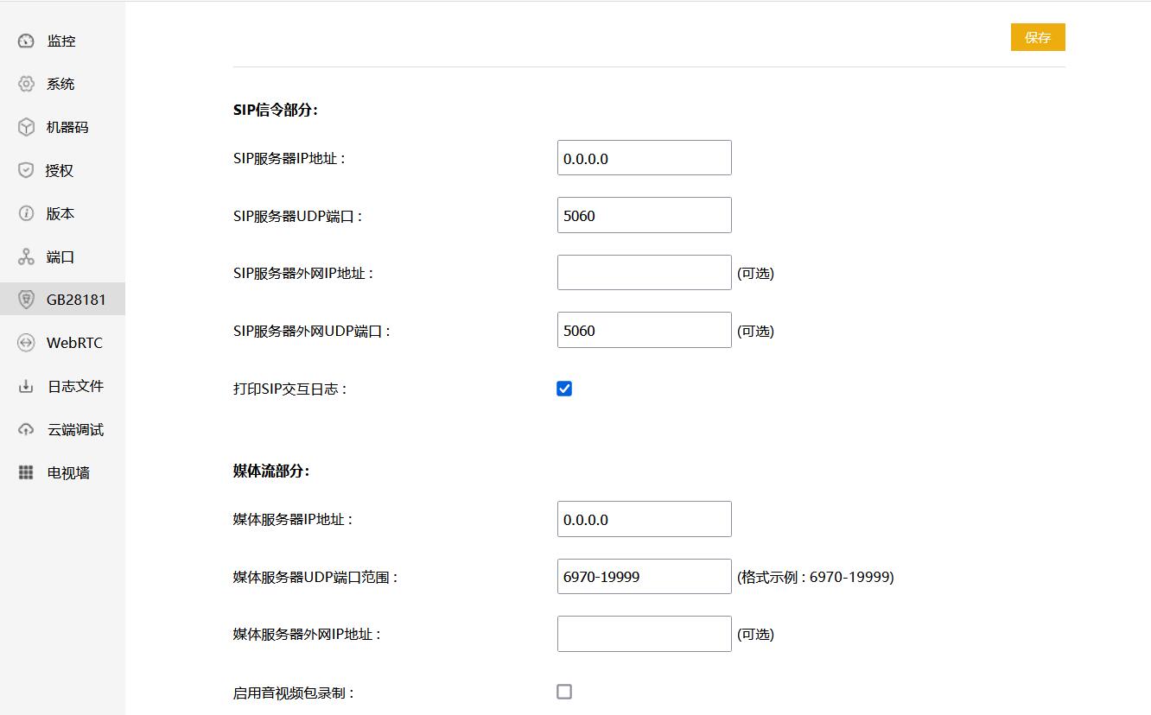Click the SIP信令部分 section heading

(276, 110)
